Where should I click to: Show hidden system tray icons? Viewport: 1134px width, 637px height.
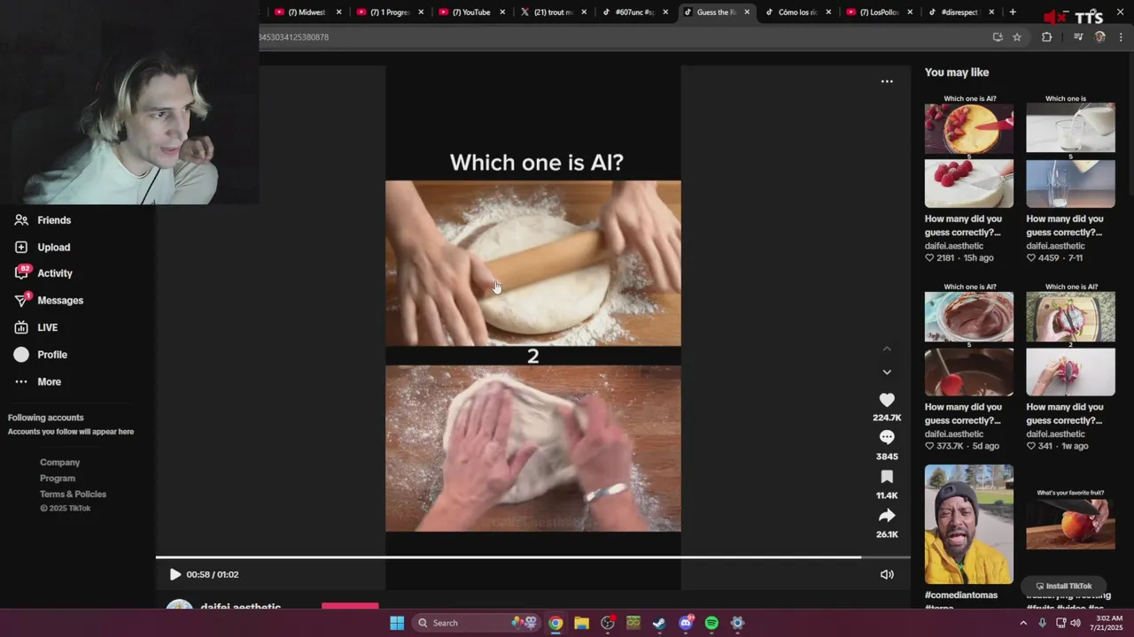coord(1023,623)
